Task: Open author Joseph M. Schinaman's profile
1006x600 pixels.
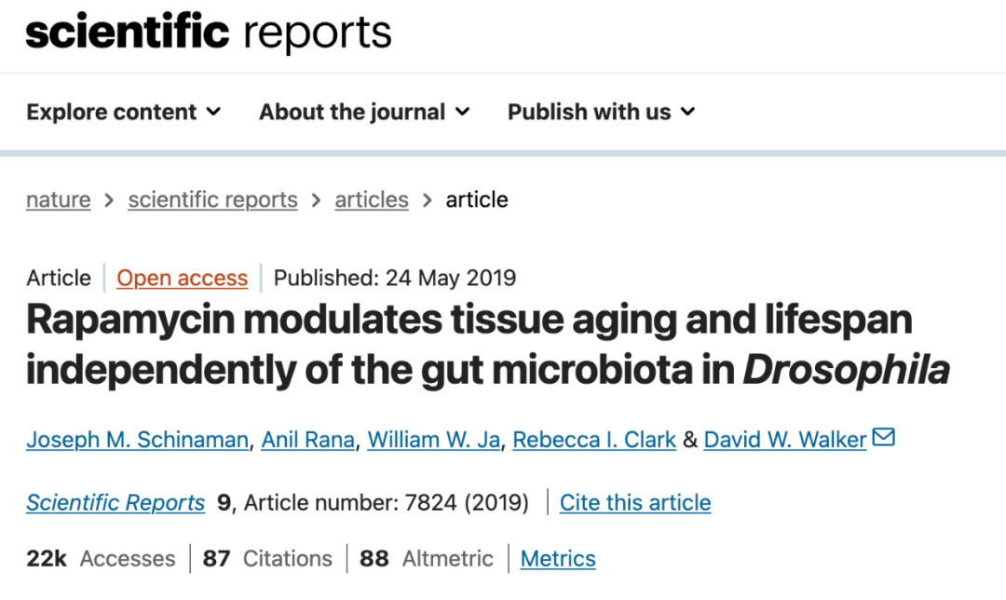Action: pos(137,440)
